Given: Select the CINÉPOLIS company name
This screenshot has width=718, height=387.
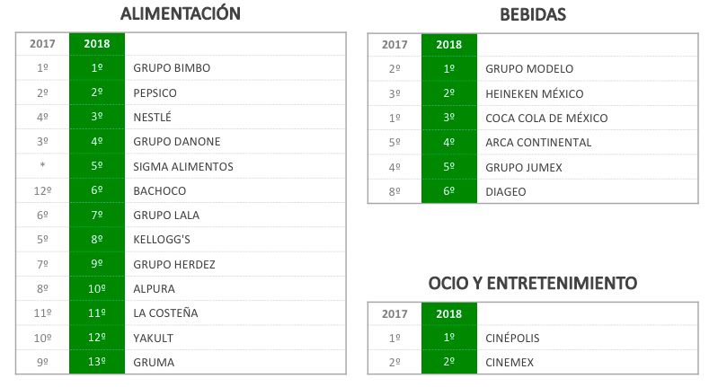Looking at the screenshot, I should [512, 338].
